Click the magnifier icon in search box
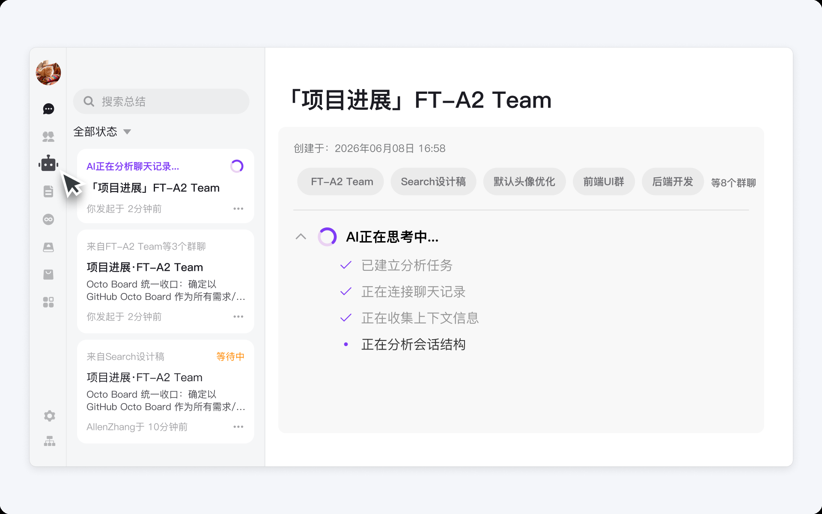Image resolution: width=822 pixels, height=514 pixels. [x=89, y=102]
